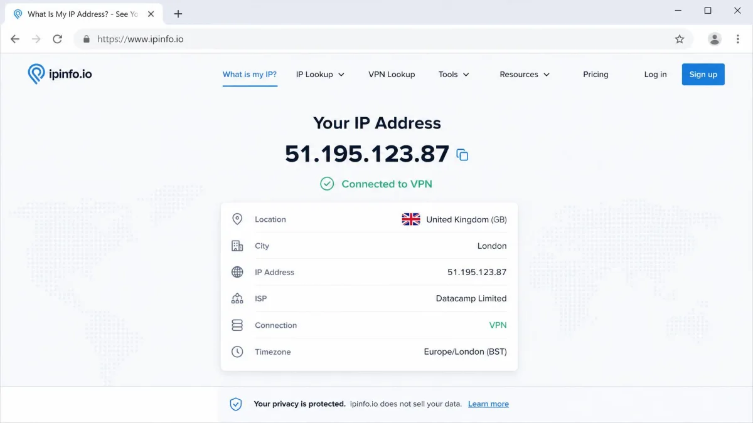Open the VPN Lookup page
This screenshot has width=753, height=423.
coord(392,74)
